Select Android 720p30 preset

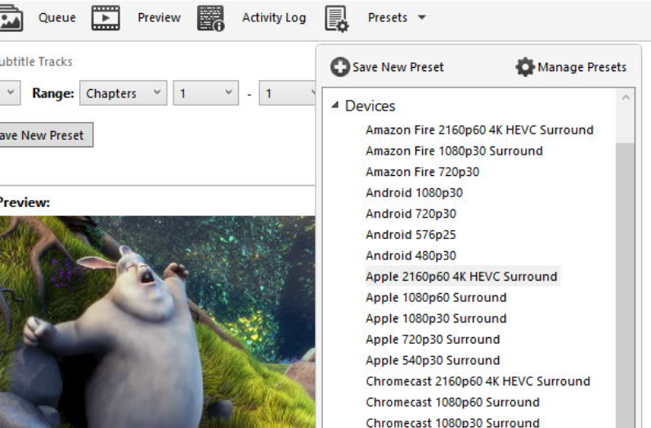pyautogui.click(x=411, y=214)
